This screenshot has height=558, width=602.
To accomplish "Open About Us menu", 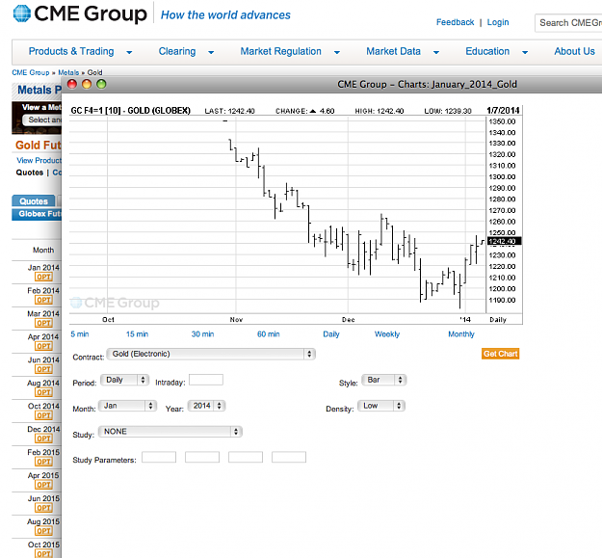I will 574,51.
